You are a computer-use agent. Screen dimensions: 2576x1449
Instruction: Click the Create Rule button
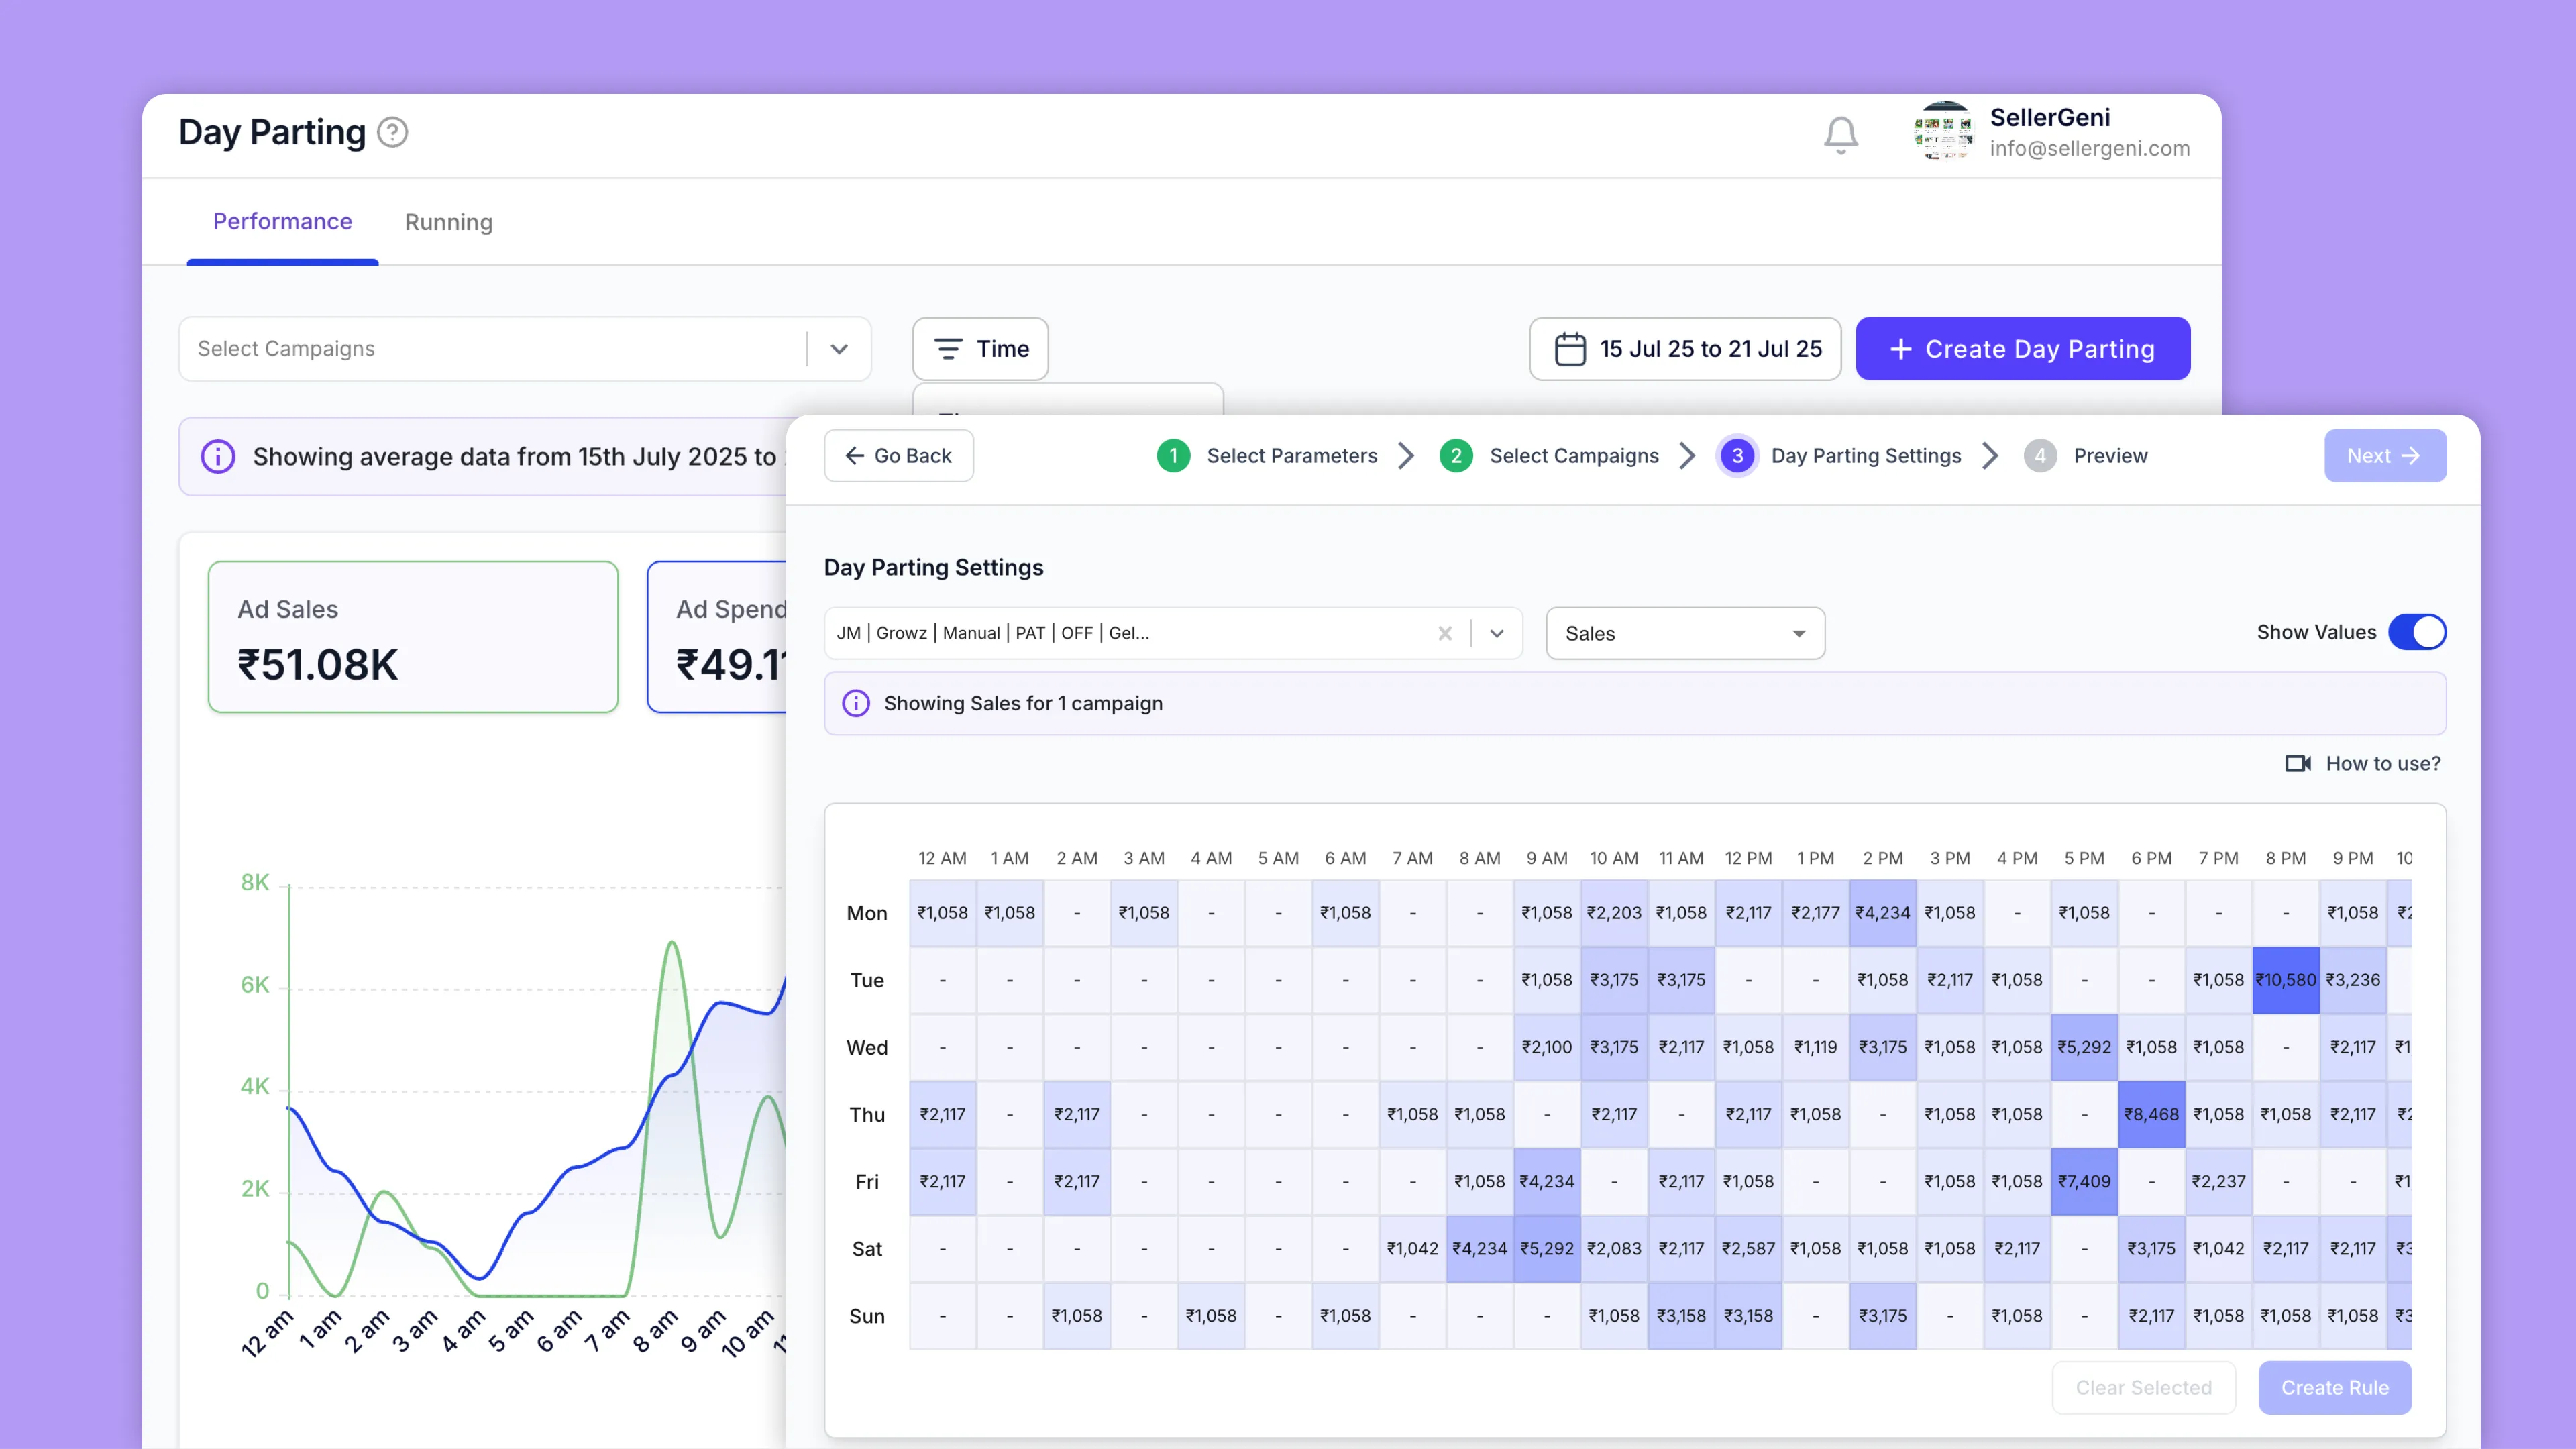[x=2334, y=1388]
